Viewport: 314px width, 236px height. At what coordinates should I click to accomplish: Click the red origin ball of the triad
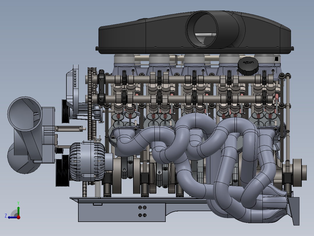click(18, 217)
